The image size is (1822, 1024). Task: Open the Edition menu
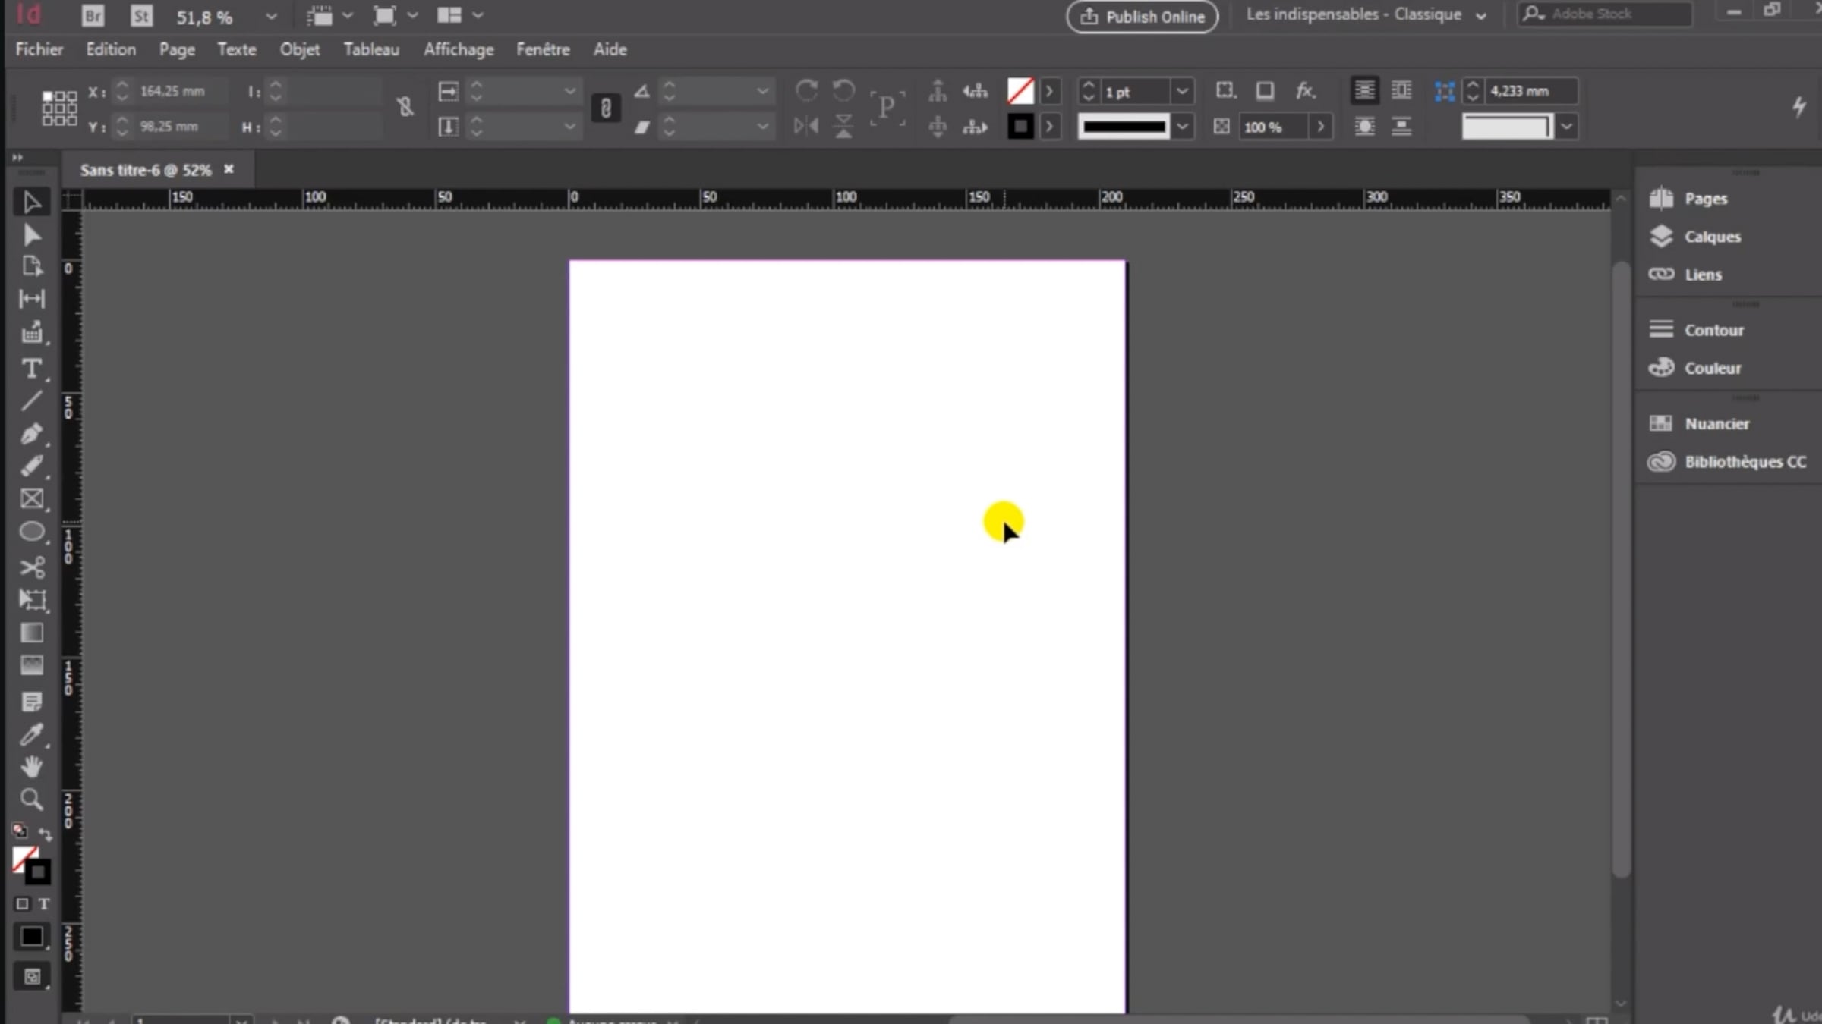(111, 49)
